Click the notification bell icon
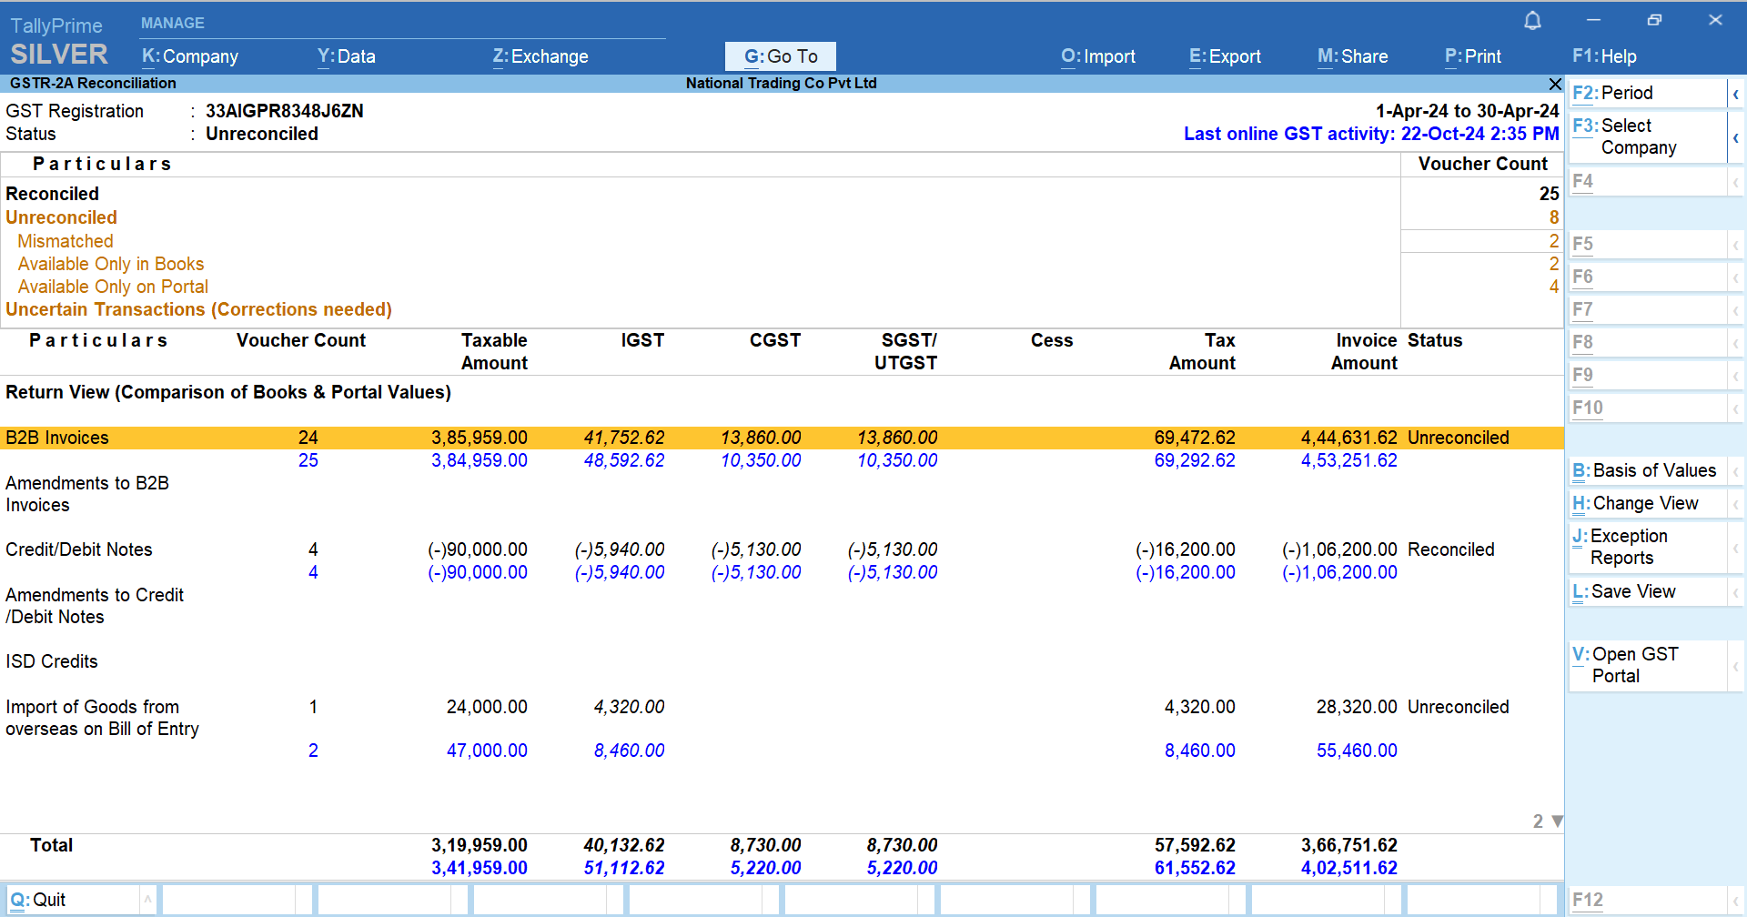1747x917 pixels. (1532, 21)
